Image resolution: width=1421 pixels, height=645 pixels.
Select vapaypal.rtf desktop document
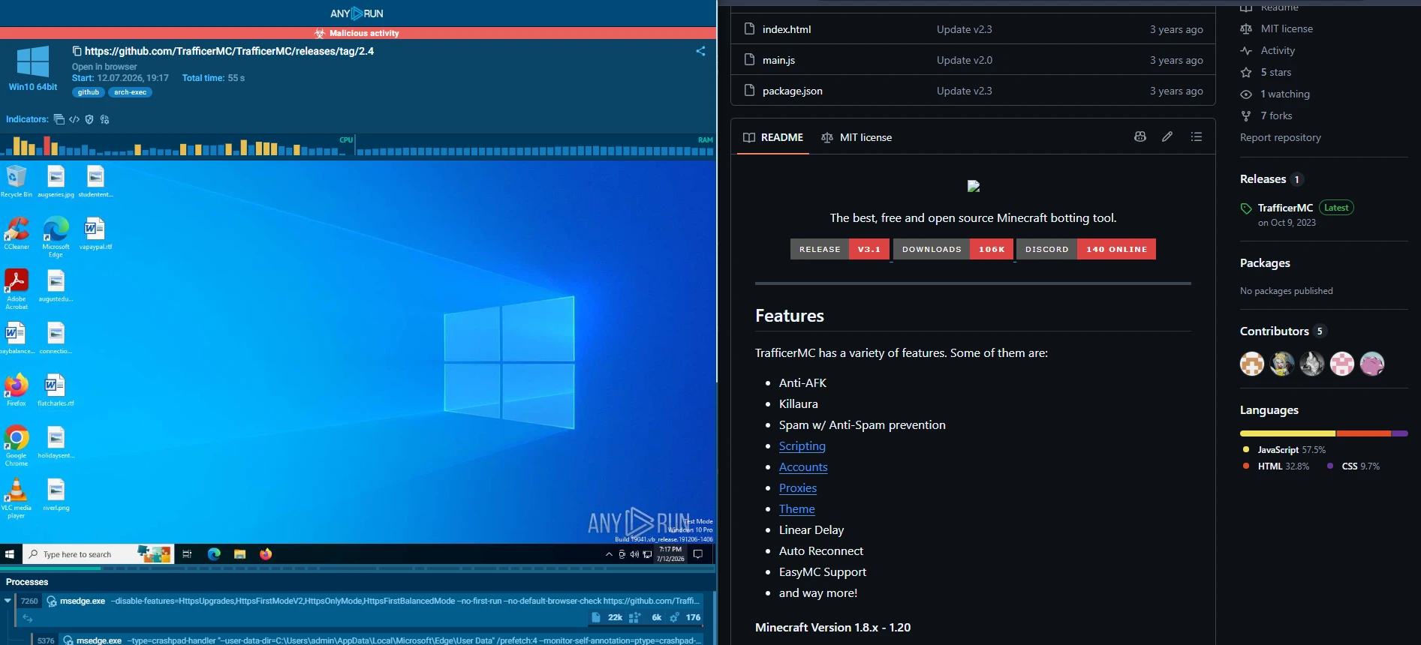tap(95, 233)
